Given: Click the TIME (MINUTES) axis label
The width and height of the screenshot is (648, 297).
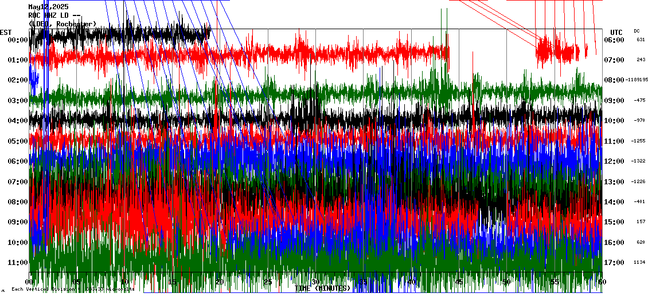Looking at the screenshot, I should pyautogui.click(x=322, y=288).
